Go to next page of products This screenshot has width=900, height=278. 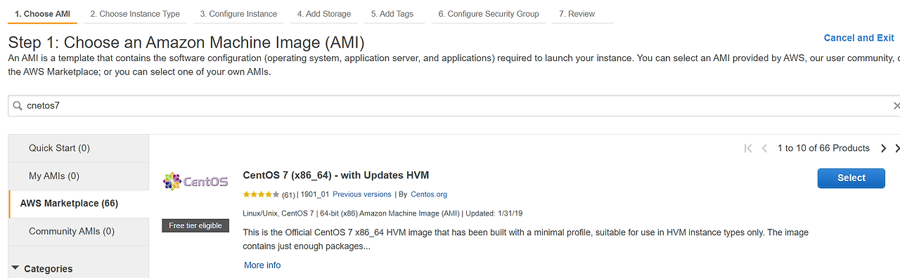click(884, 148)
